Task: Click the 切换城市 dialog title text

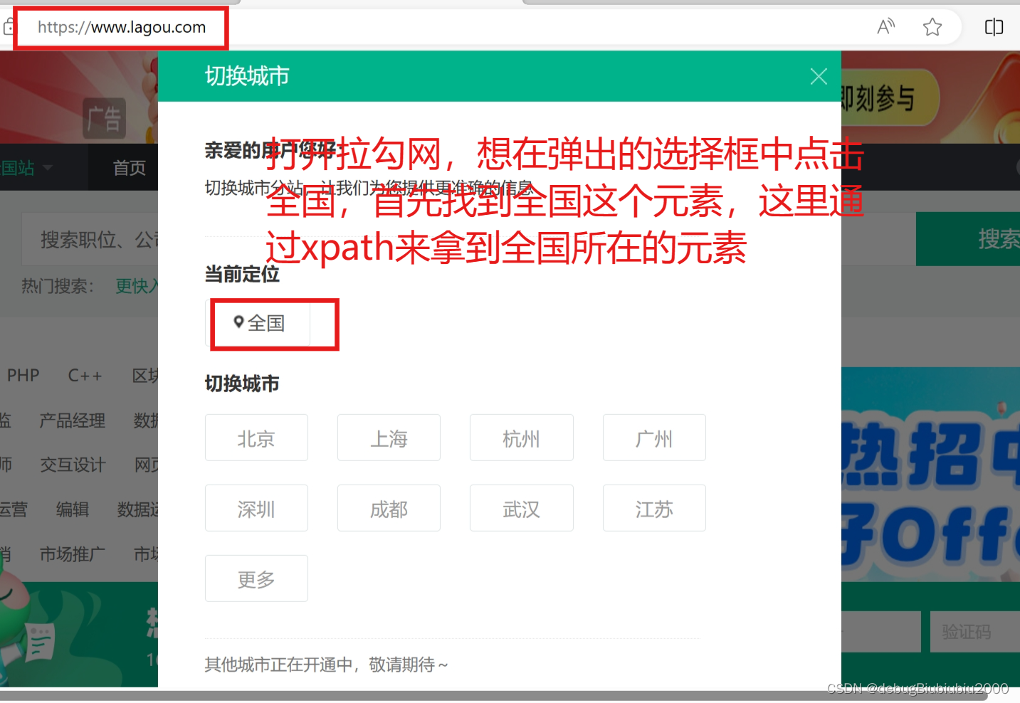Action: [247, 75]
